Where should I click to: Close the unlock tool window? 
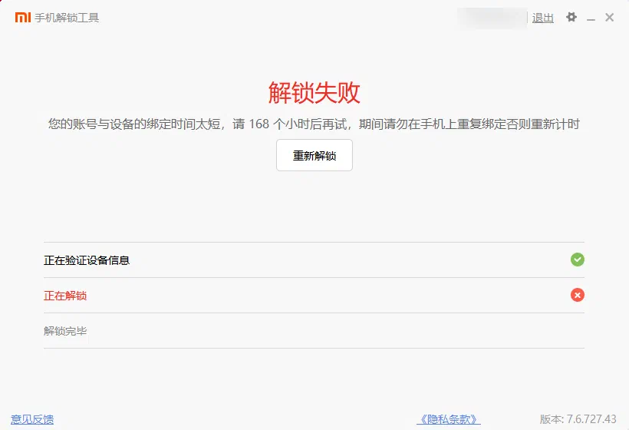point(610,17)
